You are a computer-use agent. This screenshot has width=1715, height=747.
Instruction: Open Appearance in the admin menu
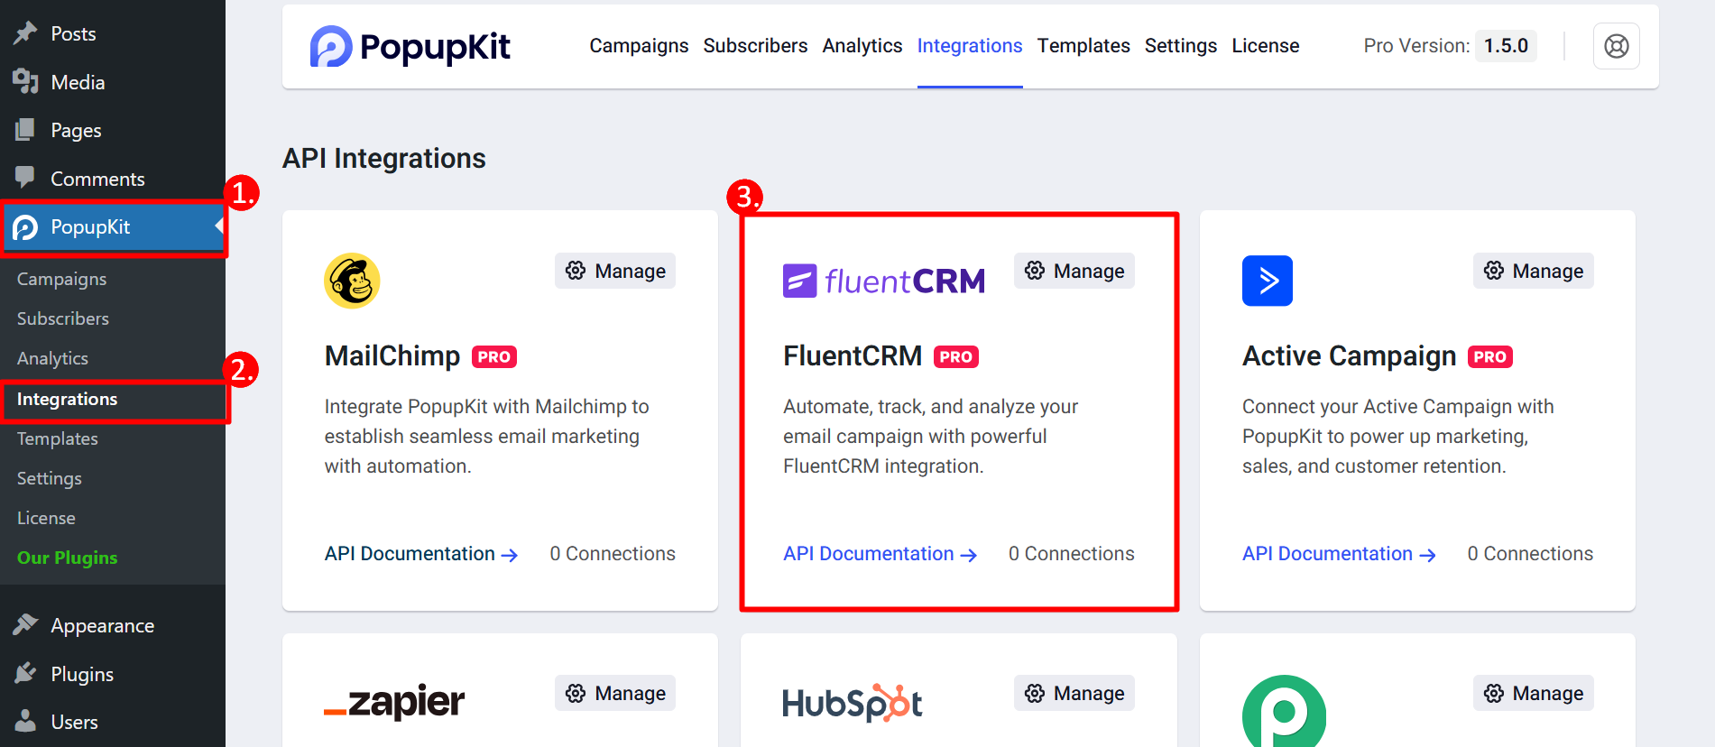pyautogui.click(x=102, y=625)
